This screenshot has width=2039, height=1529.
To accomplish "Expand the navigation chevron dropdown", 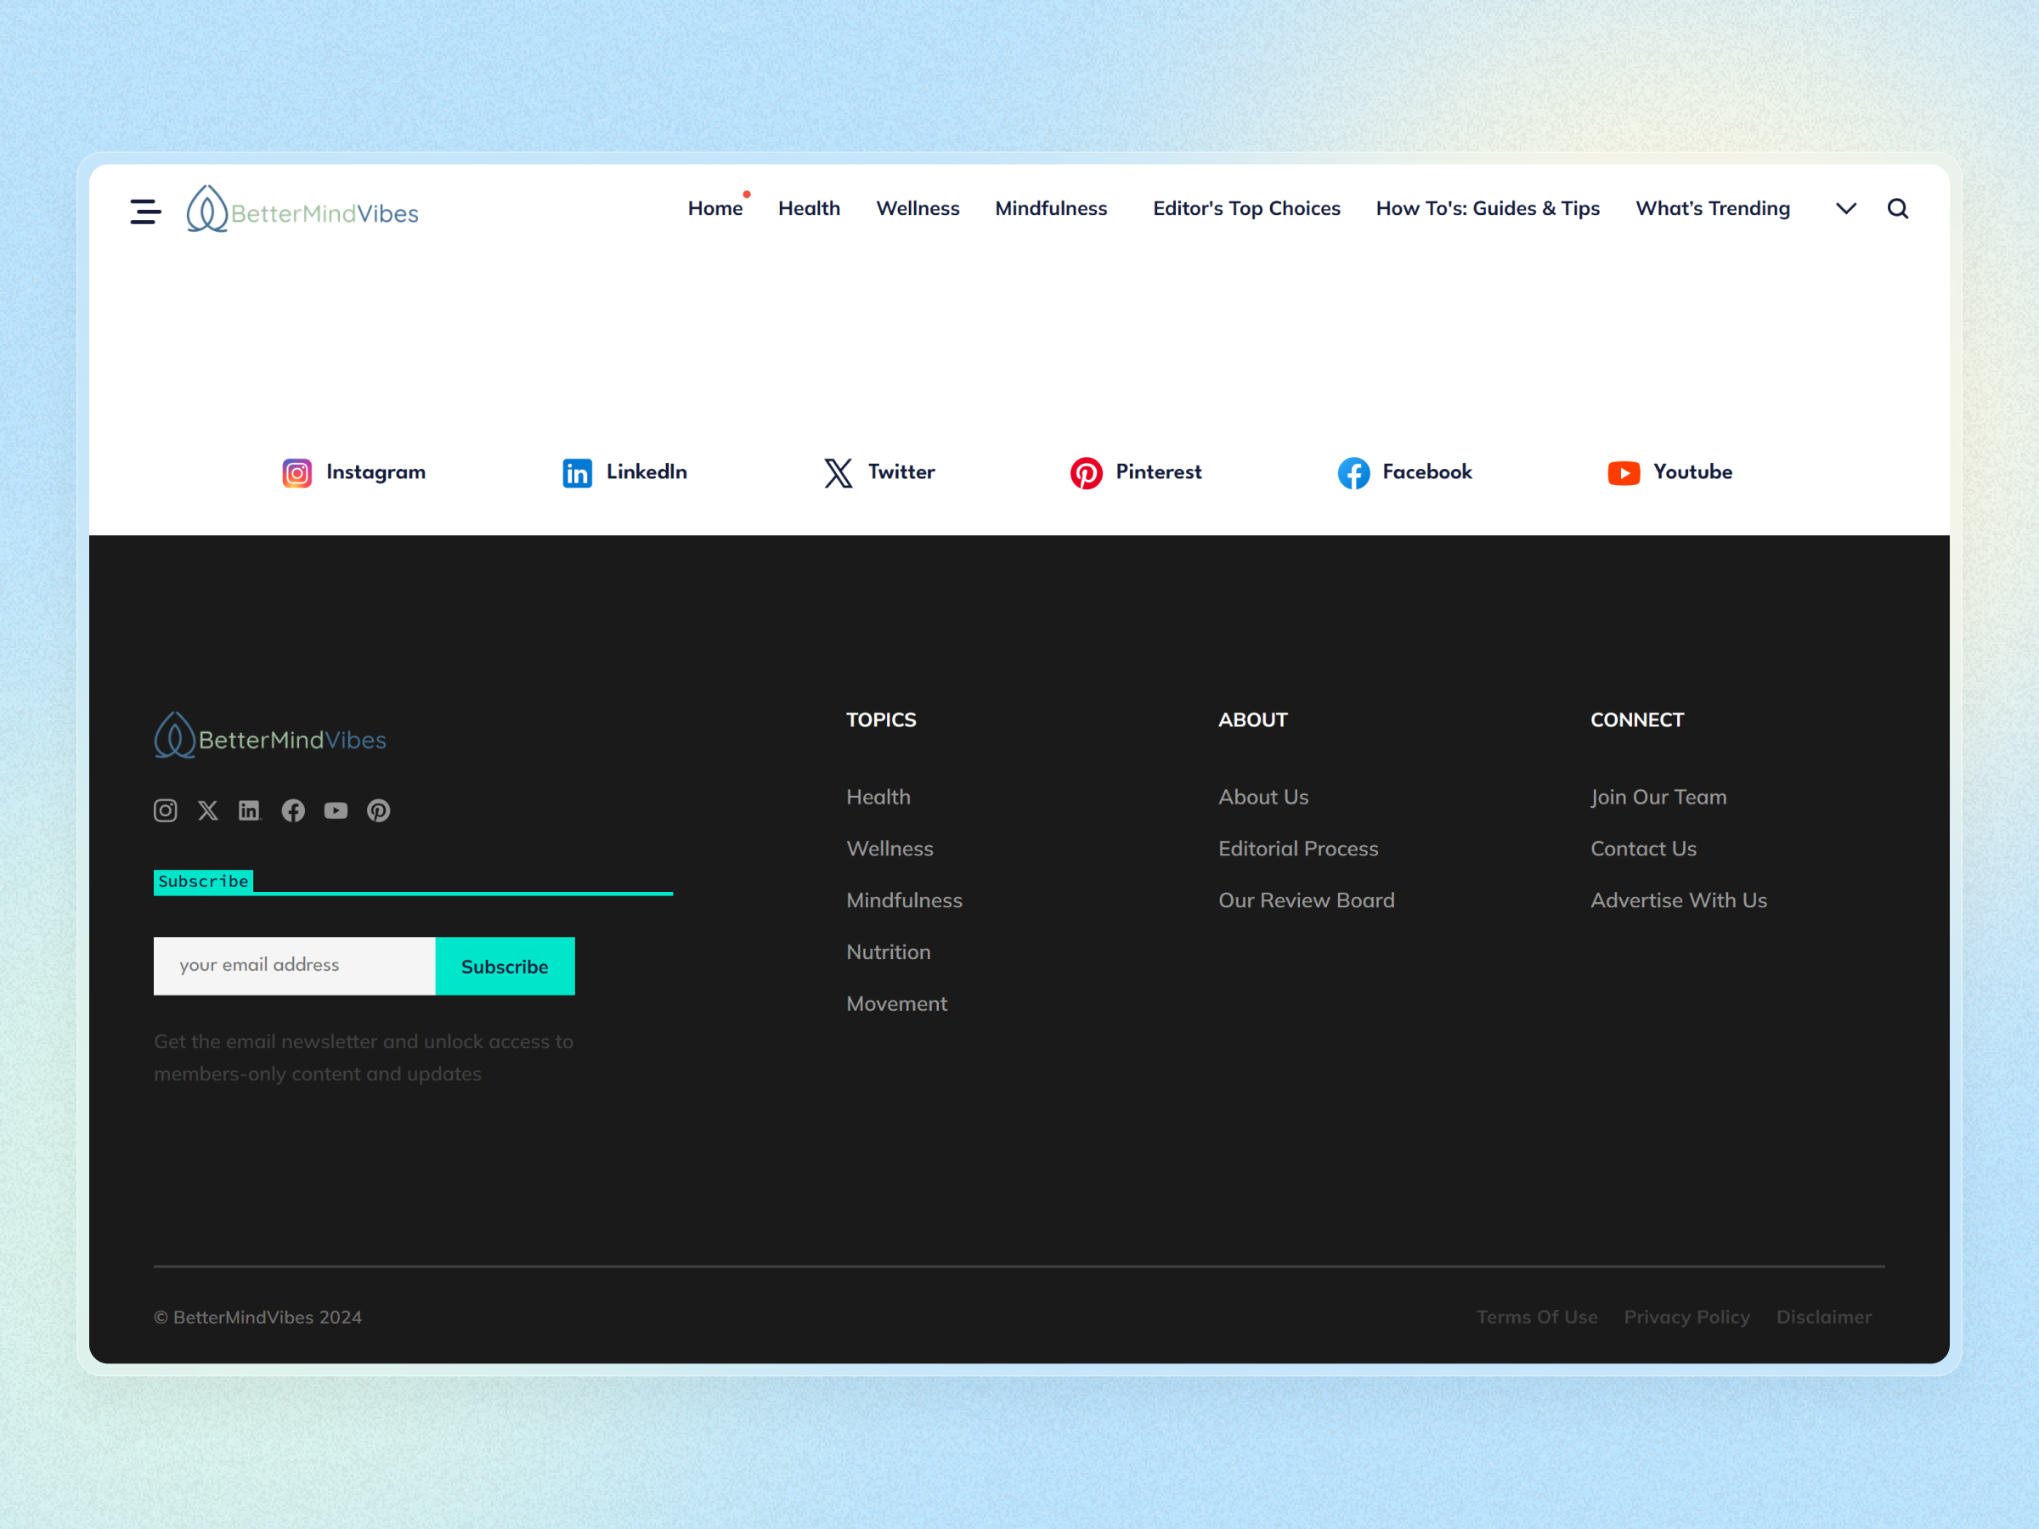I will click(x=1845, y=209).
